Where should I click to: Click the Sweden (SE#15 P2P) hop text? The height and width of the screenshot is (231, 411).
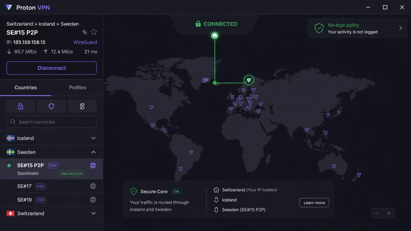[244, 210]
